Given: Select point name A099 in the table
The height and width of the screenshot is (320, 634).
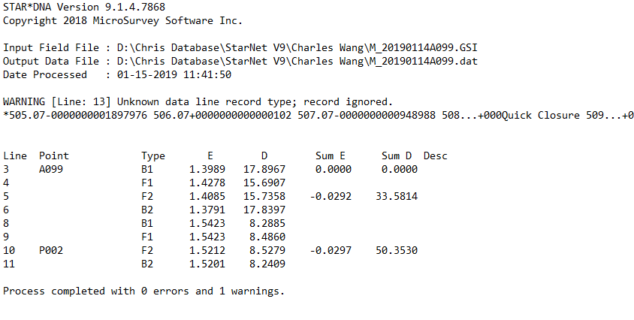Looking at the screenshot, I should 51,169.
